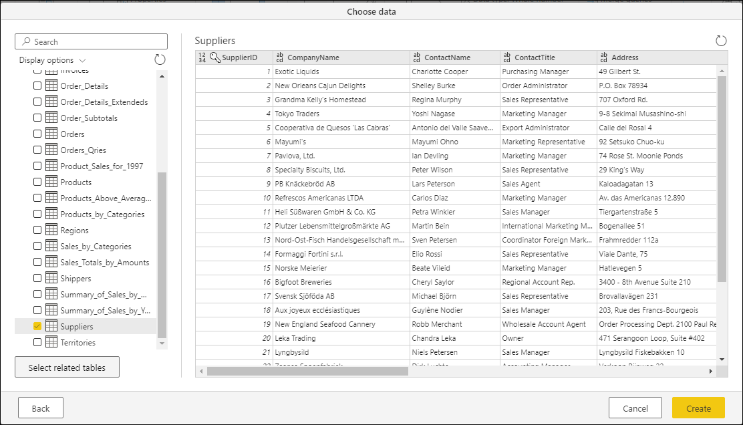
Task: Click the 'Bigfoot Breweries' cell
Action: click(x=341, y=282)
